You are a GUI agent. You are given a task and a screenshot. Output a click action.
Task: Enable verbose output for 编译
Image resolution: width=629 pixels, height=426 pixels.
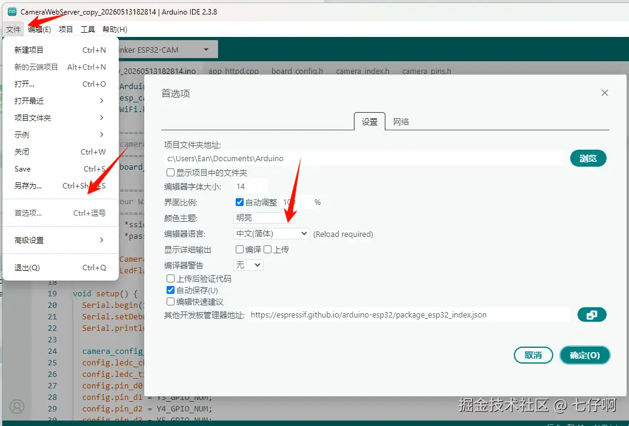tap(239, 250)
